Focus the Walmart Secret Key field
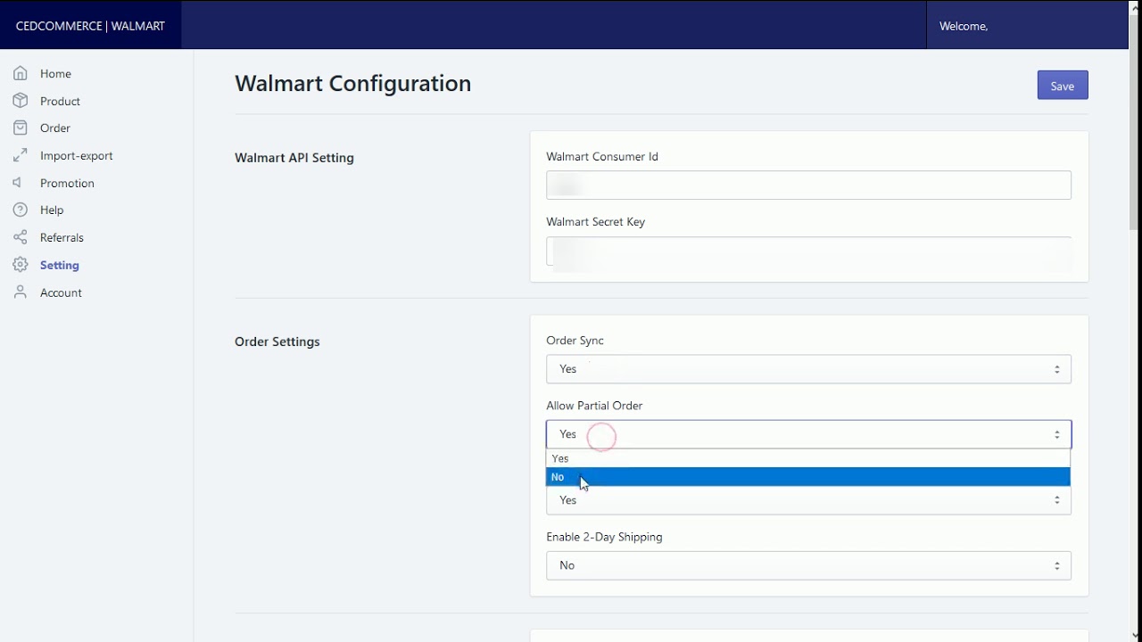Image resolution: width=1142 pixels, height=642 pixels. coord(808,251)
